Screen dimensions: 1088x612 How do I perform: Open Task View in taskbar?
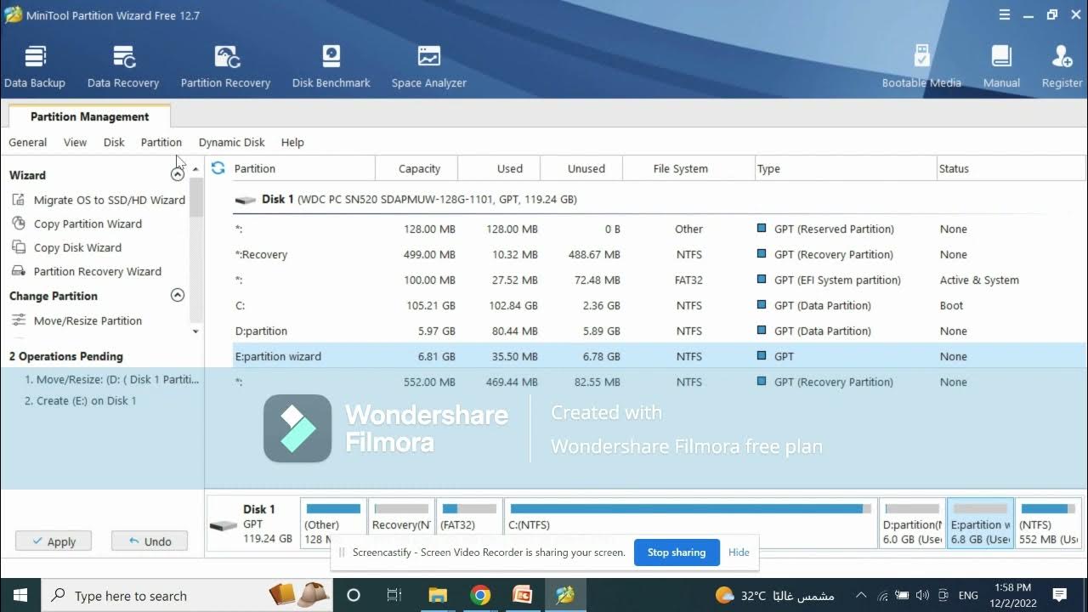click(x=394, y=595)
